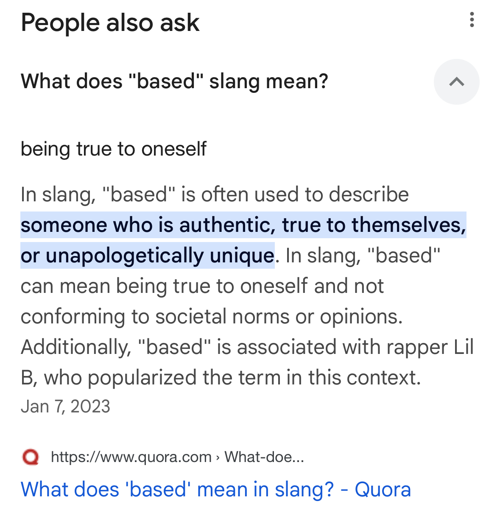Viewport: 500px width, 515px height.
Task: Click the 'What-doe...' breadcrumb segment
Action: (x=264, y=457)
